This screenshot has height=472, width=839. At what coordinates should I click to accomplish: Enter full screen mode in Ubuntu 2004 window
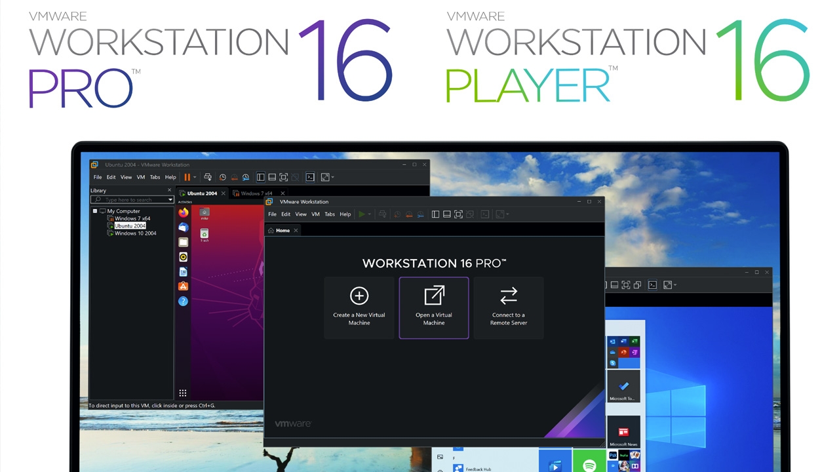284,177
